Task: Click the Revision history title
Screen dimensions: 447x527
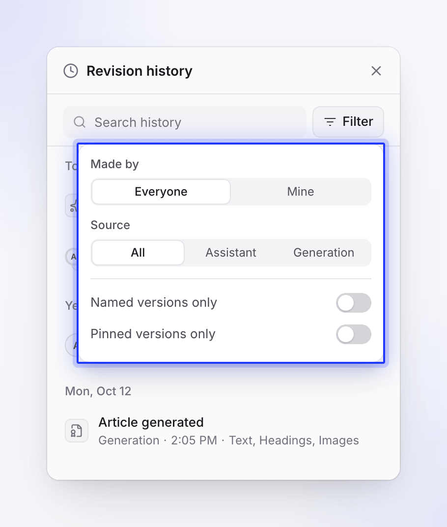Action: (140, 71)
